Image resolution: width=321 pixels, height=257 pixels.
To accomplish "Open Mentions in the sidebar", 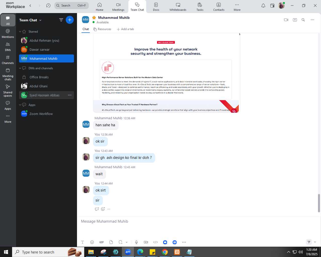I will pyautogui.click(x=8, y=34).
